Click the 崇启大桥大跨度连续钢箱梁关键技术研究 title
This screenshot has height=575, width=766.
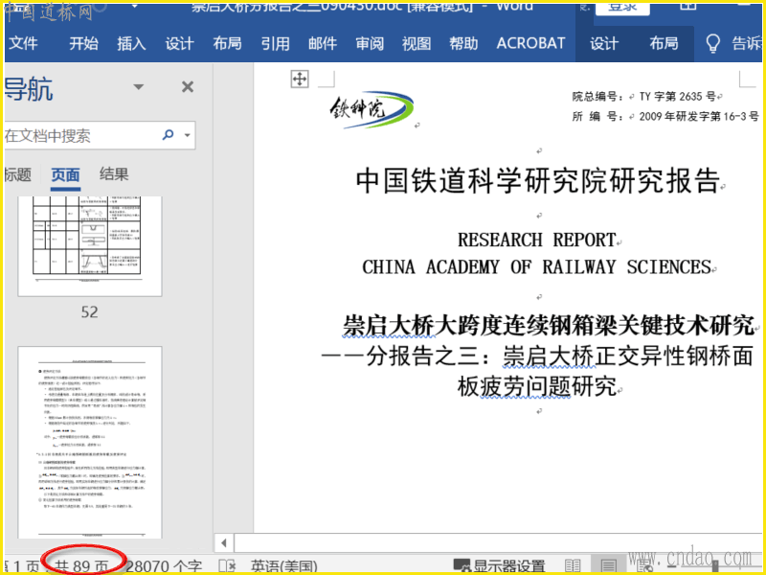(x=549, y=325)
